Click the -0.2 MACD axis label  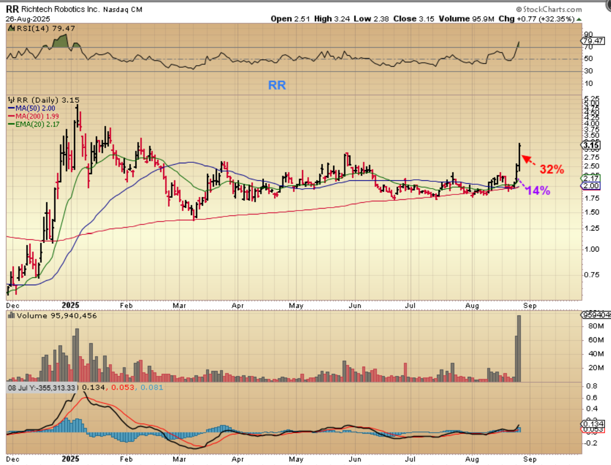[x=590, y=443]
